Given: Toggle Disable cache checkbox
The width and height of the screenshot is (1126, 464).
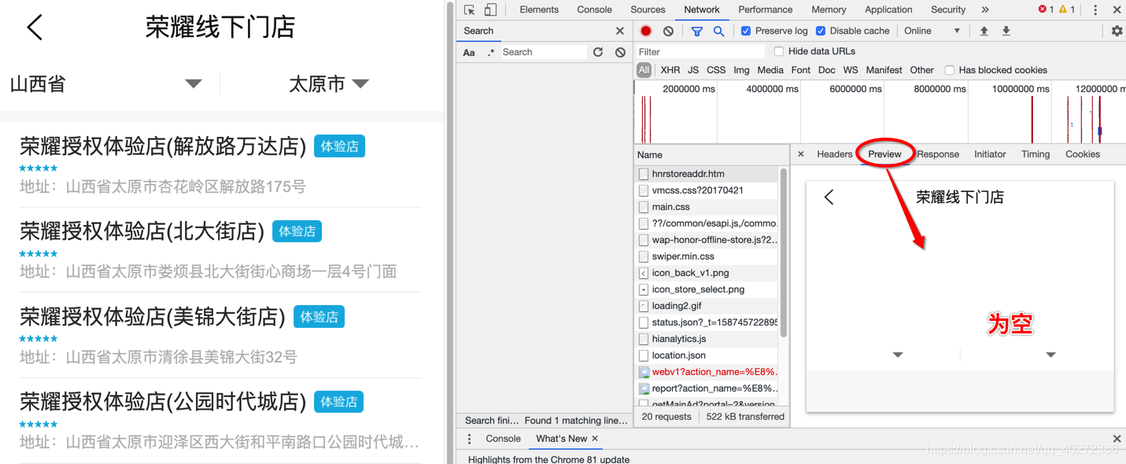Looking at the screenshot, I should pyautogui.click(x=821, y=31).
